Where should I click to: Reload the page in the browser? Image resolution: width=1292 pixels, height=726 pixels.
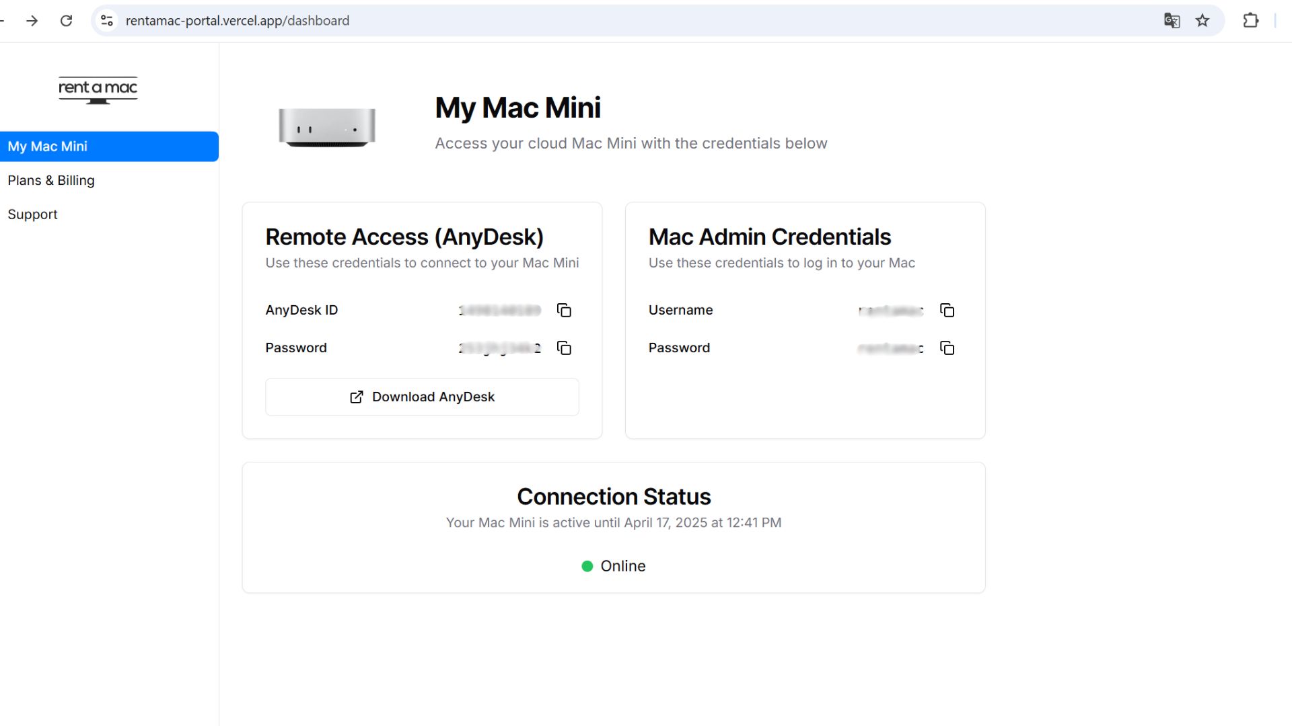click(x=66, y=21)
